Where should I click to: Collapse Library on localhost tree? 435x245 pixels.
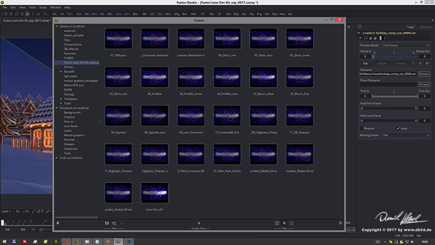coord(57,26)
